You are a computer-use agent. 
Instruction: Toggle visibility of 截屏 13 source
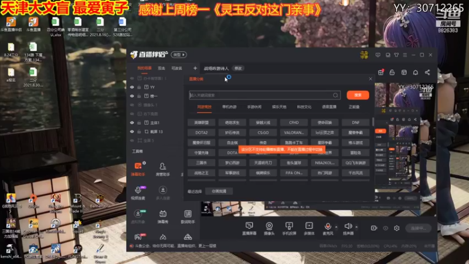[132, 131]
